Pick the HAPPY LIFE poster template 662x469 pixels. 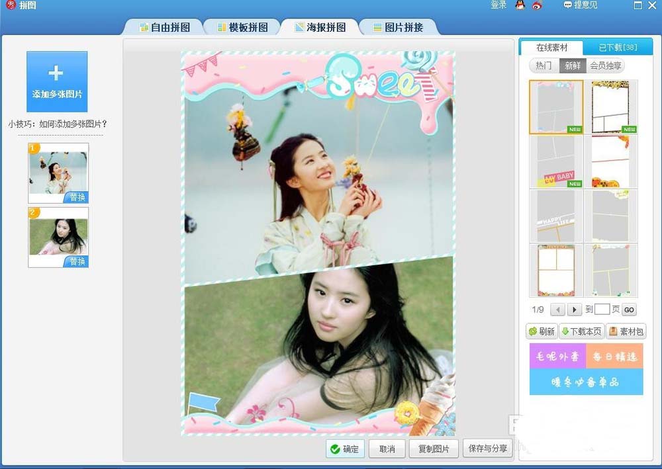point(556,216)
